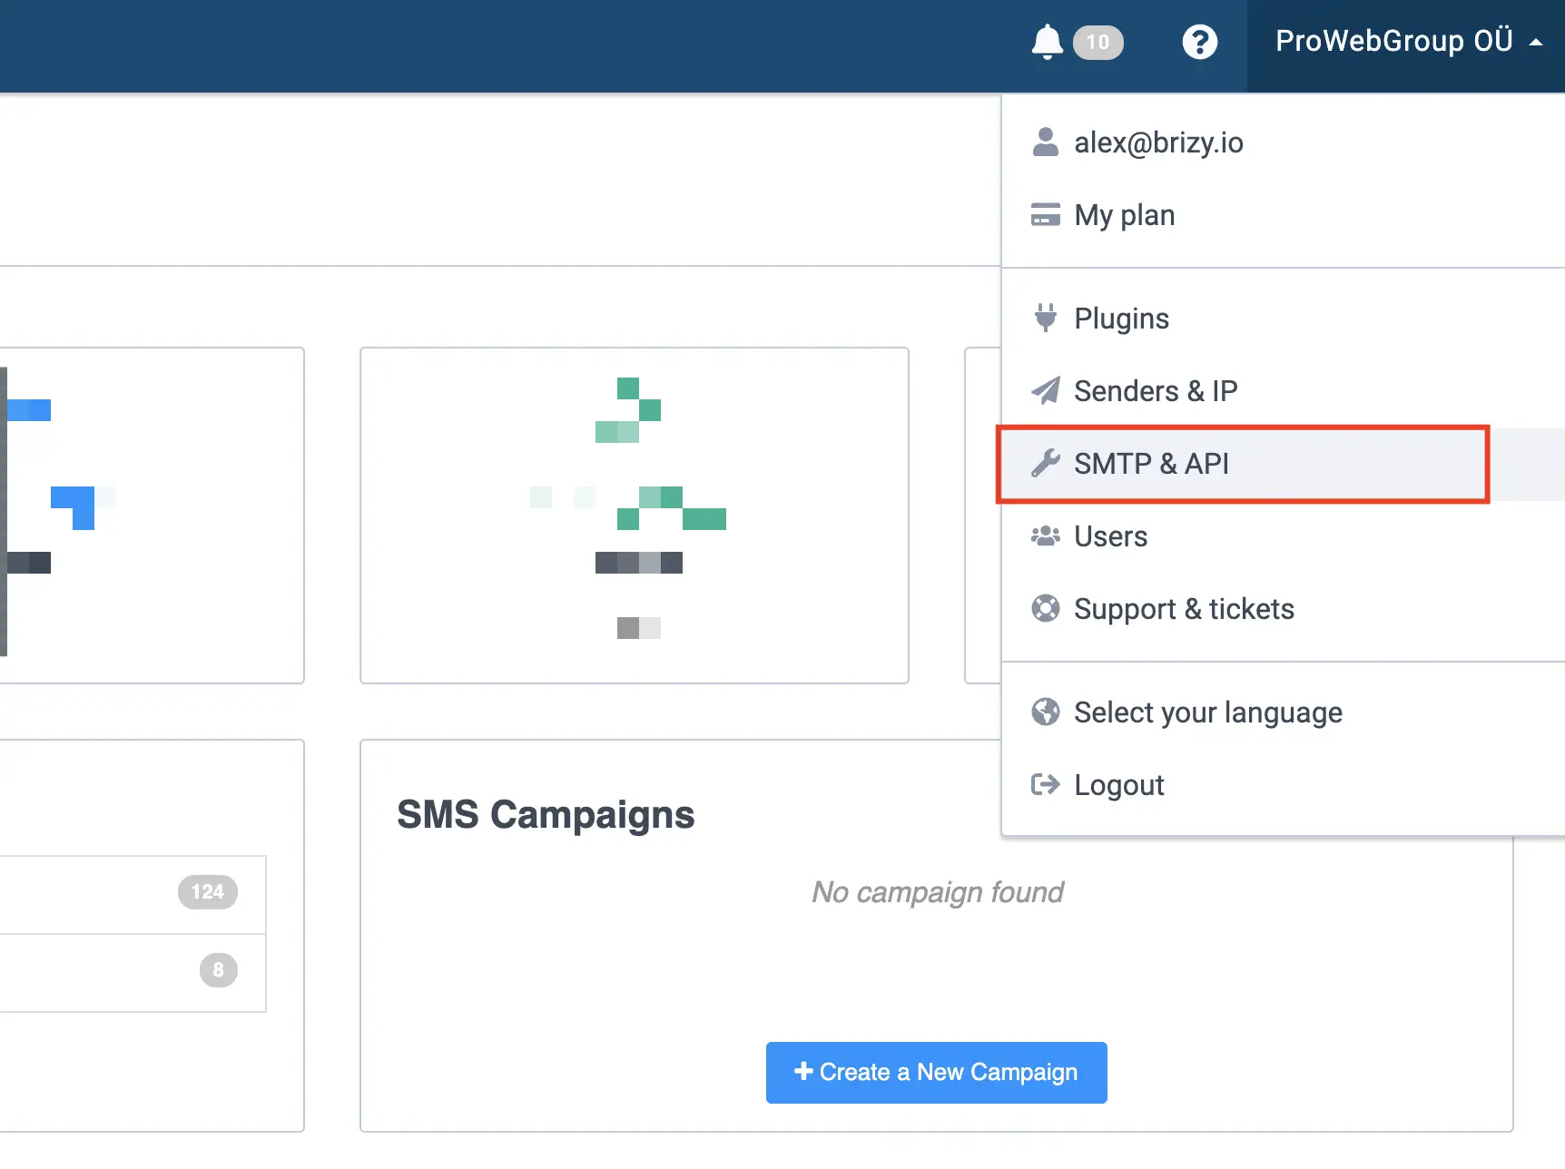
Task: Click the globe icon for language
Action: [x=1045, y=712]
